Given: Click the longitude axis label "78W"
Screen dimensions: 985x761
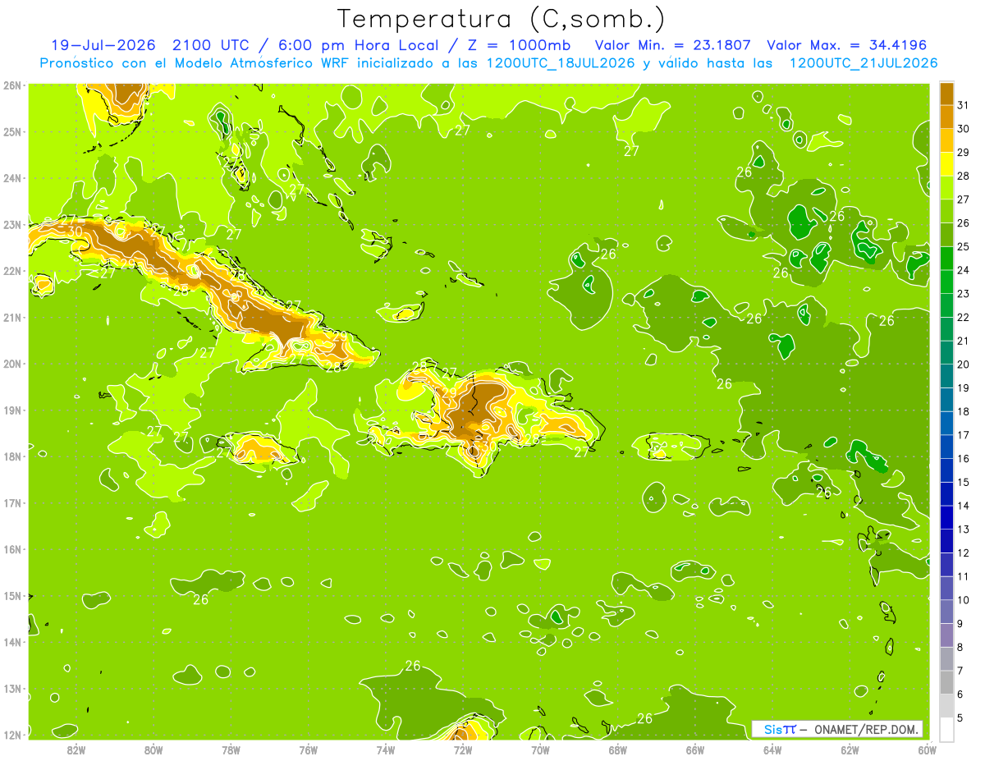Looking at the screenshot, I should point(231,750).
